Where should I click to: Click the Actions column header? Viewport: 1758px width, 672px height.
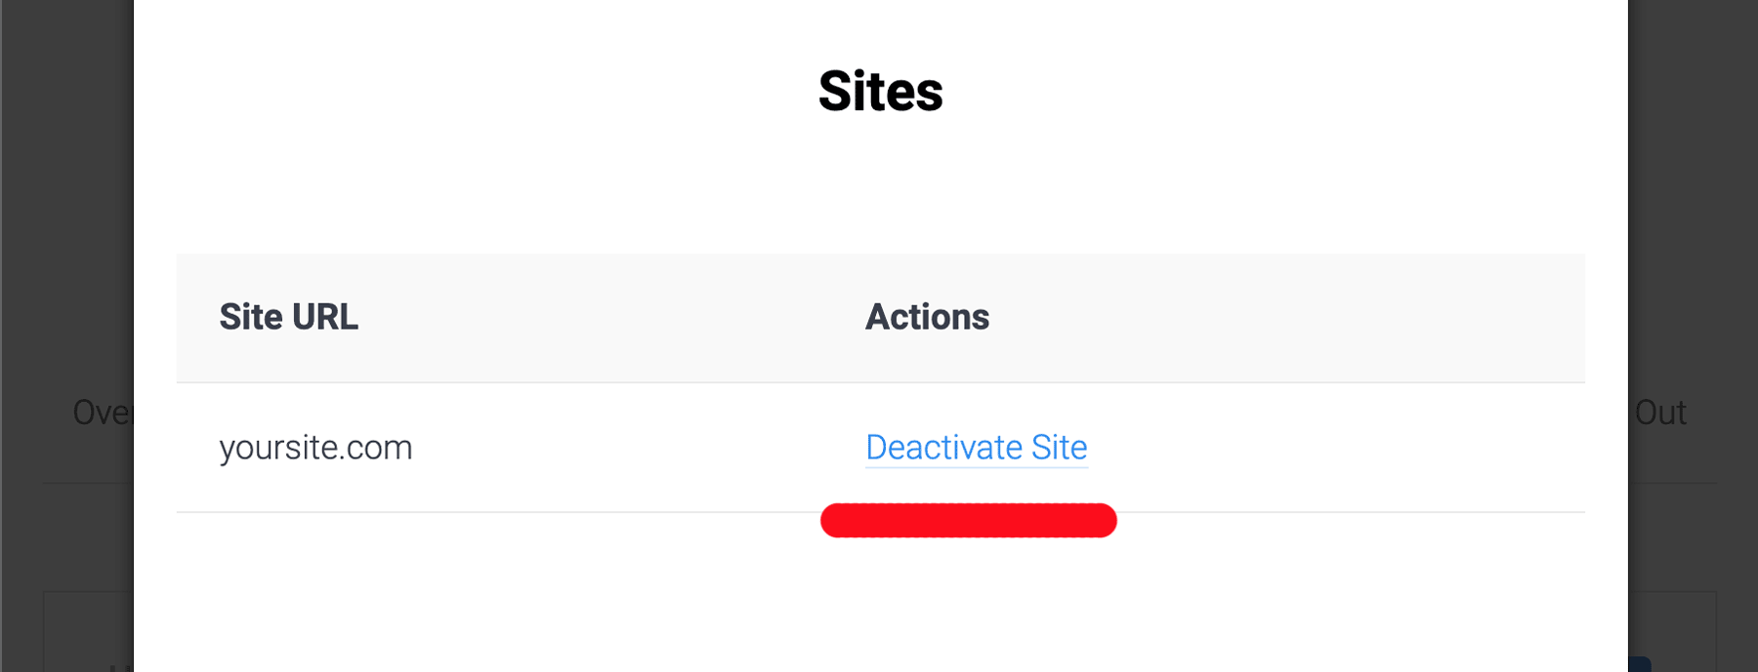coord(927,317)
